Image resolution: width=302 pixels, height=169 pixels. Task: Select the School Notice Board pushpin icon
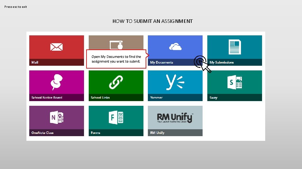click(56, 82)
